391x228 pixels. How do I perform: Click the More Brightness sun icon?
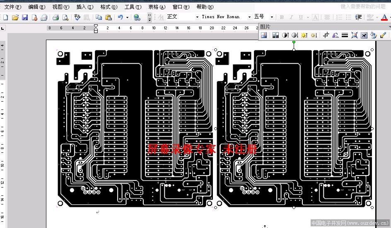point(304,36)
